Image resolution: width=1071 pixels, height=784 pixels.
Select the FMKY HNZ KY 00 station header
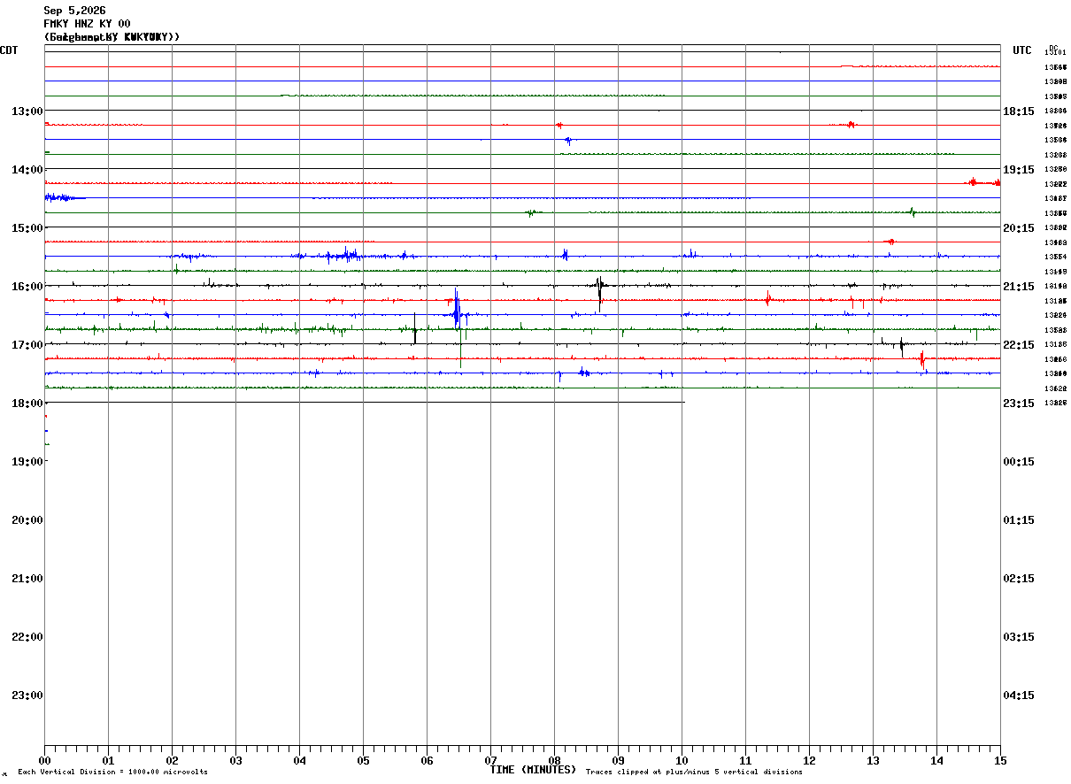tap(87, 24)
